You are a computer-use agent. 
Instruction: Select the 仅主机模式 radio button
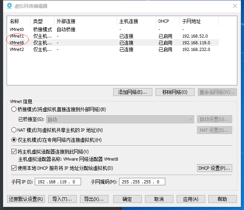[14, 140]
